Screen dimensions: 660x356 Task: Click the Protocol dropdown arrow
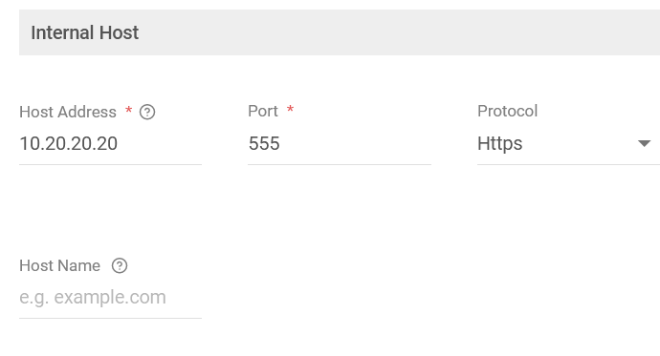point(644,143)
